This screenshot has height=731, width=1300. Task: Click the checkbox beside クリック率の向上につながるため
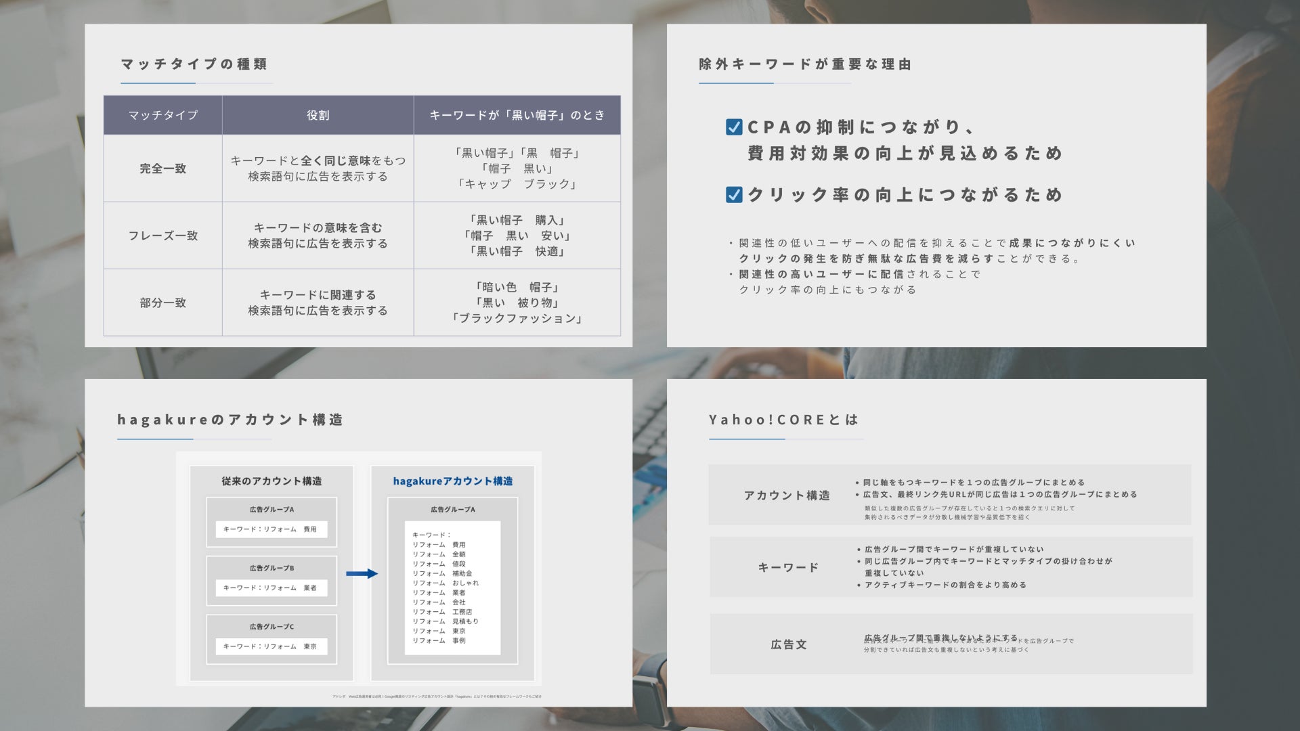pos(734,195)
